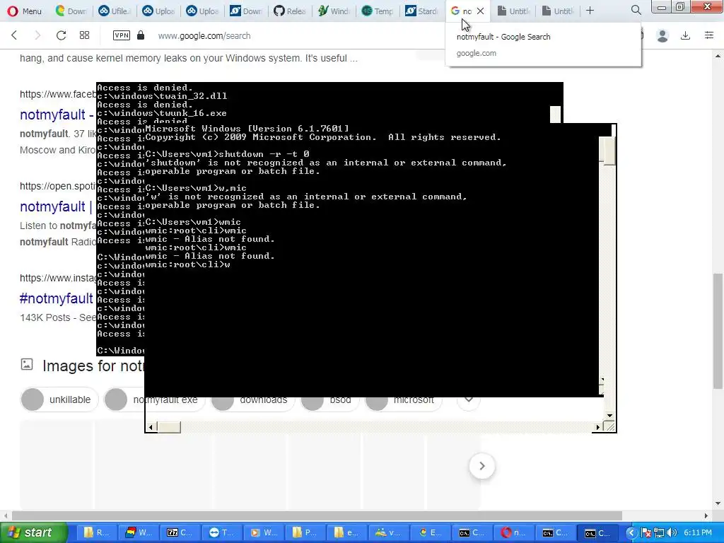This screenshot has width=724, height=543.
Task: Open the network connection tray icon
Action: 659,533
